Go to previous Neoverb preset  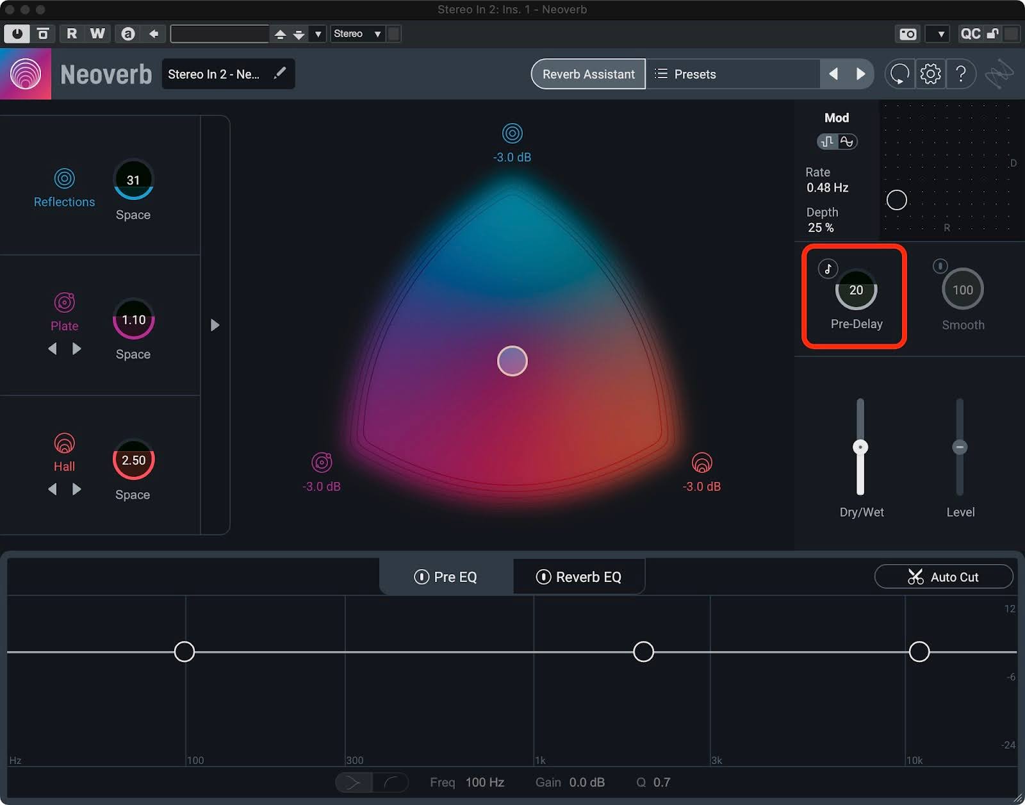click(833, 74)
